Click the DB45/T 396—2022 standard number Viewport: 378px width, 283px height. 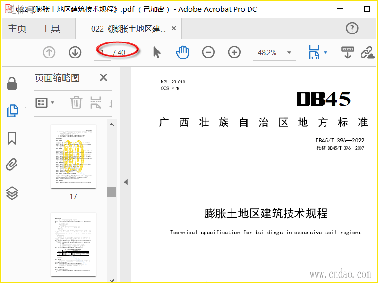340,140
